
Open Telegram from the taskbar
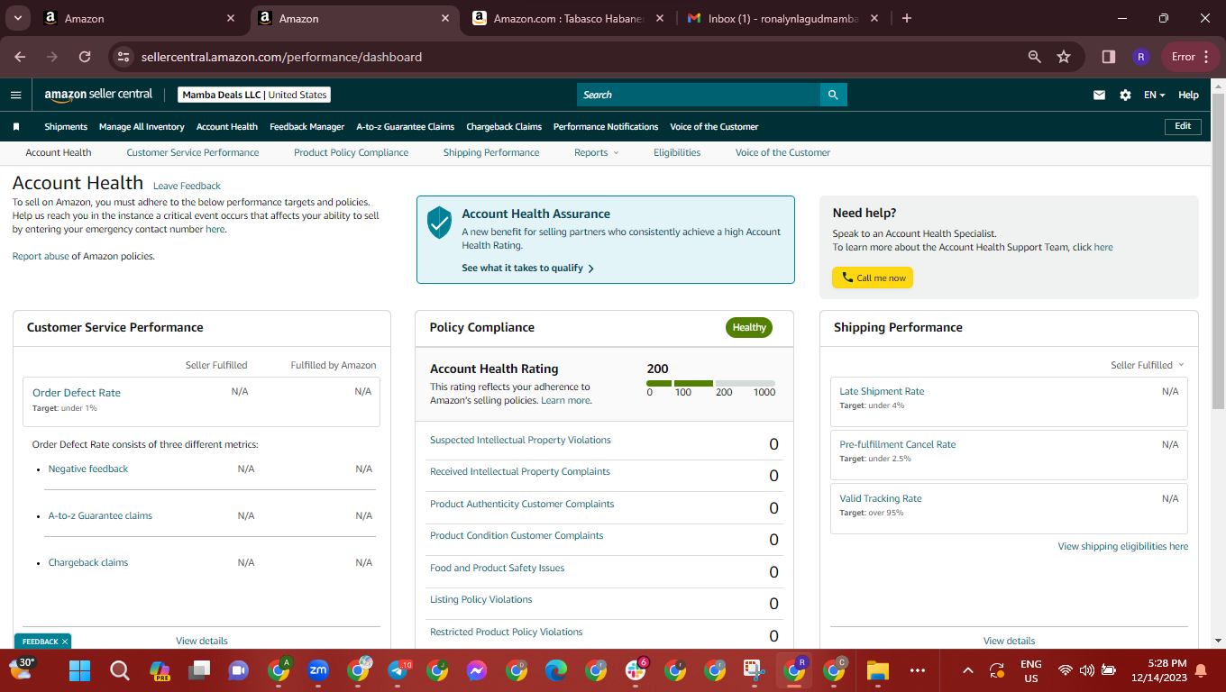(x=398, y=670)
